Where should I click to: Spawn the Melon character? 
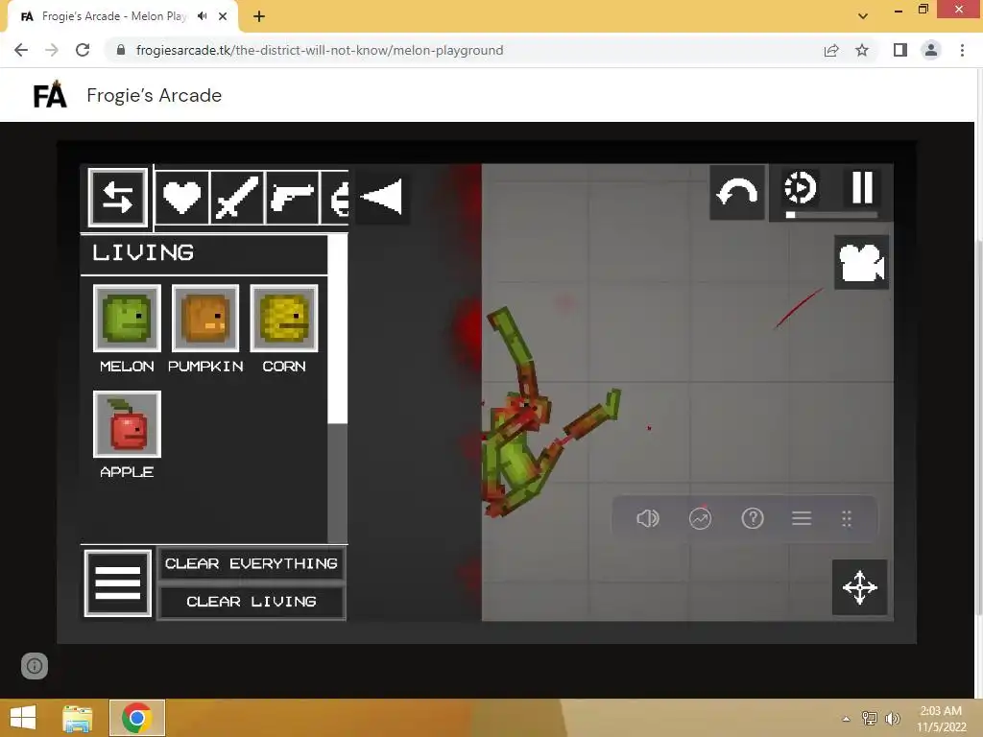pyautogui.click(x=128, y=319)
